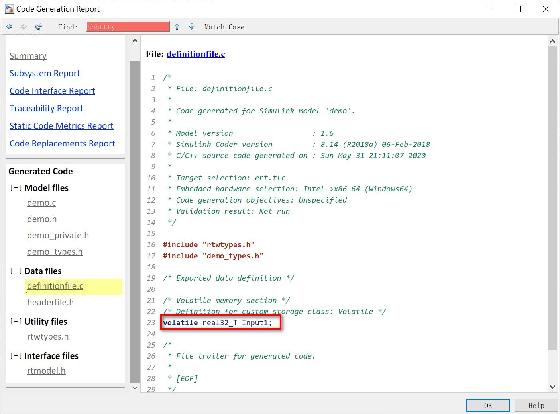The width and height of the screenshot is (560, 414).
Task: Click the '[EOF]' comment line
Action: pyautogui.click(x=183, y=378)
